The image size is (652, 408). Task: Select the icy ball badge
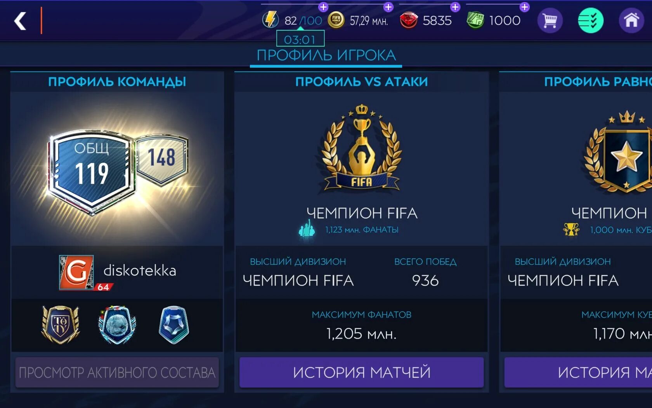tap(117, 325)
